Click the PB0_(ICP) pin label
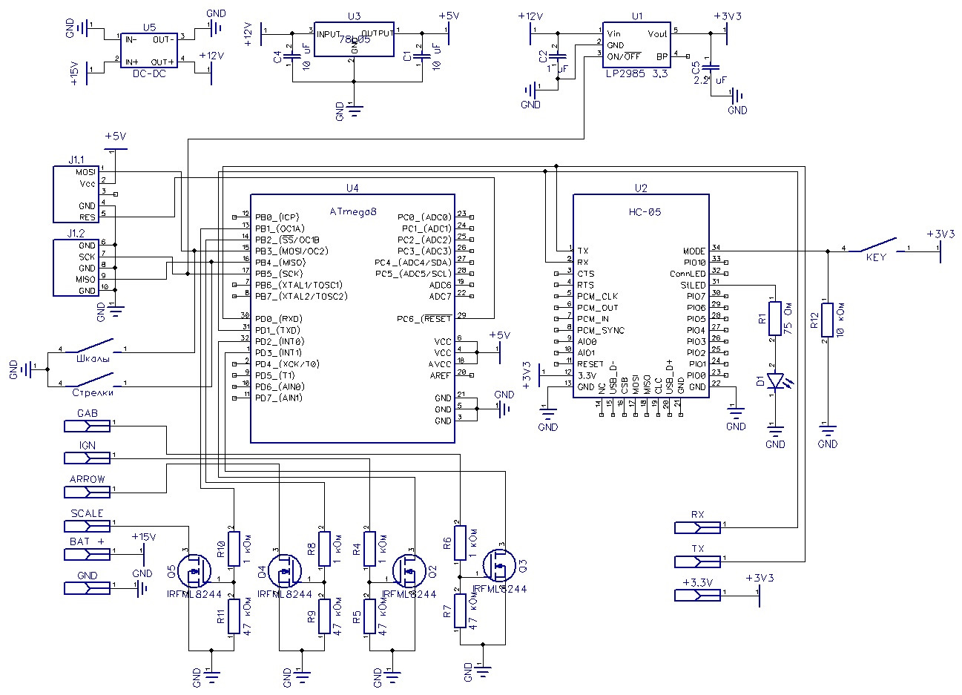The height and width of the screenshot is (695, 962). click(277, 217)
